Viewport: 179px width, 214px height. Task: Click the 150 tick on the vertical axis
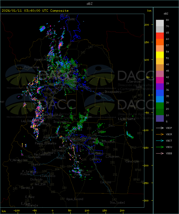(147, 42)
